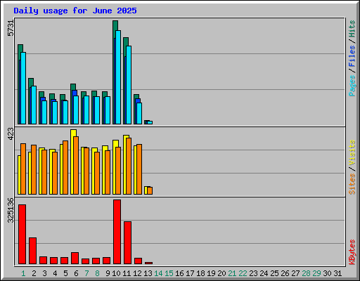Click the day 8 orange sites bar

pos(97,173)
